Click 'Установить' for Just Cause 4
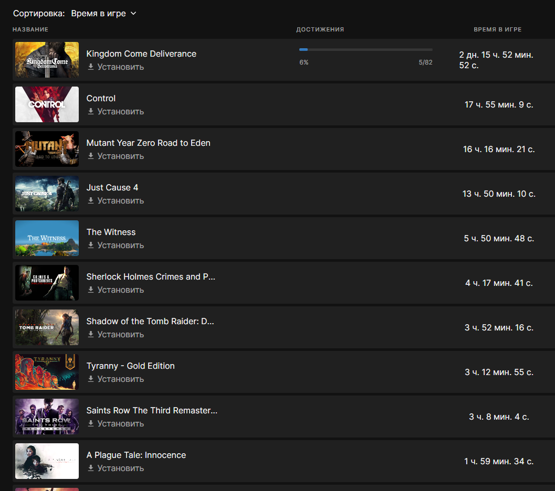Image resolution: width=555 pixels, height=491 pixels. [x=121, y=200]
